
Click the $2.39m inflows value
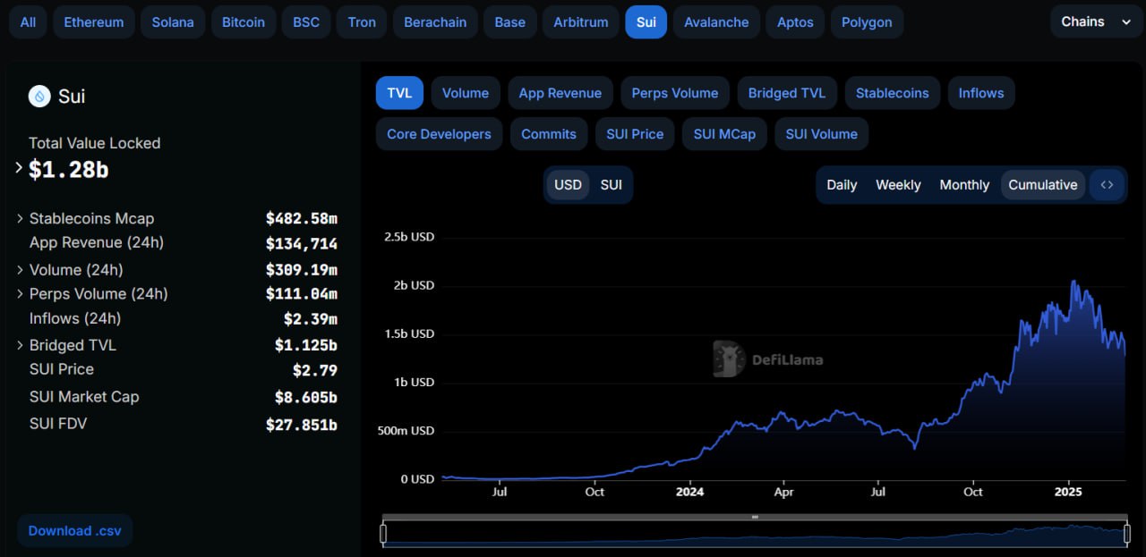point(311,318)
